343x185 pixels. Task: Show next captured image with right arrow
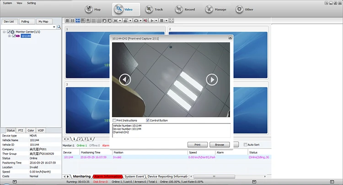click(x=212, y=80)
